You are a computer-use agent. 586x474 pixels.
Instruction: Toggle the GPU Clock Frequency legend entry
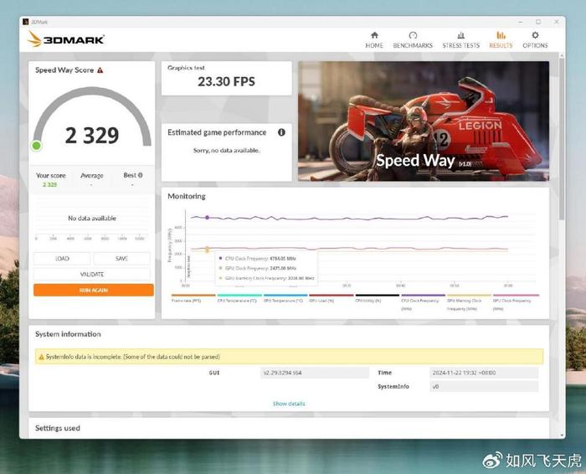pos(517,302)
